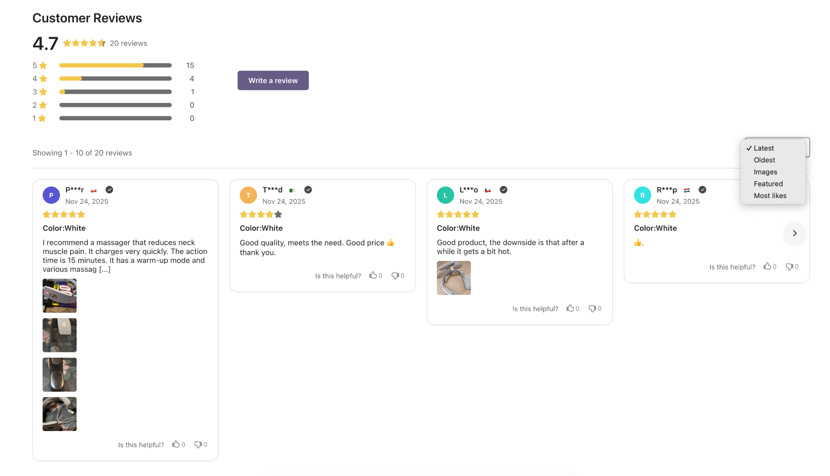Thumbs down P***r's review
Screen dimensions: 830x476
tap(198, 444)
